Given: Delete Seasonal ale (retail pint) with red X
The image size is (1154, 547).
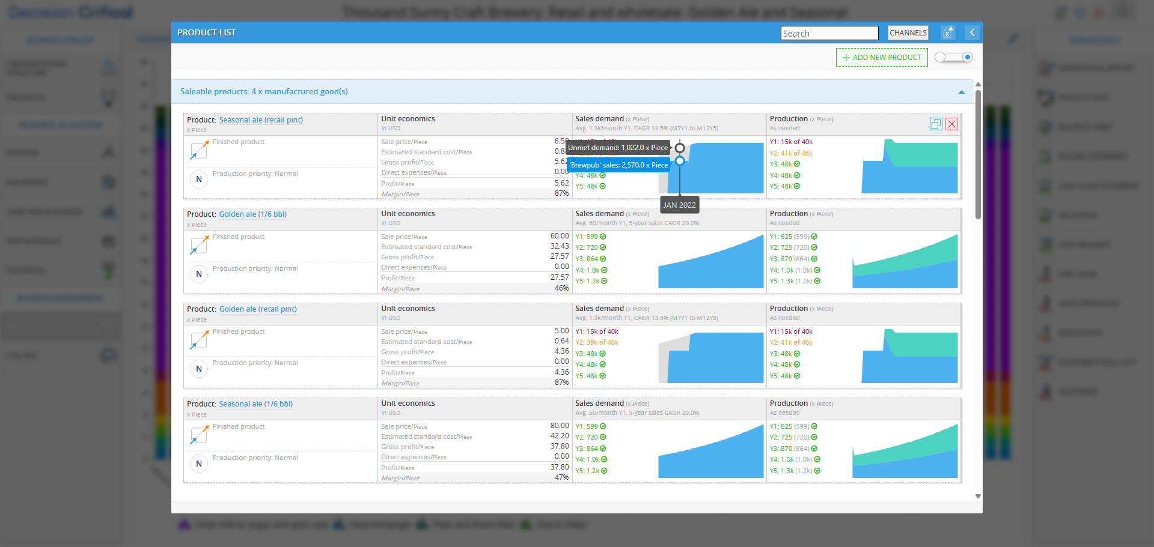Looking at the screenshot, I should click(951, 124).
